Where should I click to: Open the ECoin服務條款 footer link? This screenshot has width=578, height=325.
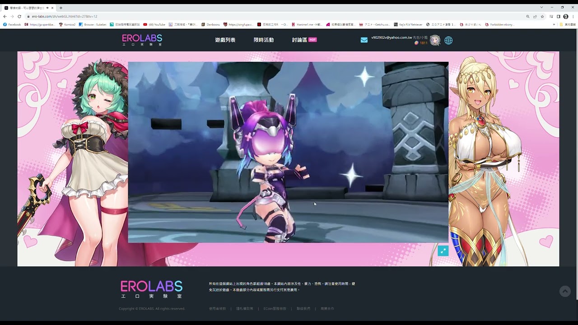click(275, 309)
